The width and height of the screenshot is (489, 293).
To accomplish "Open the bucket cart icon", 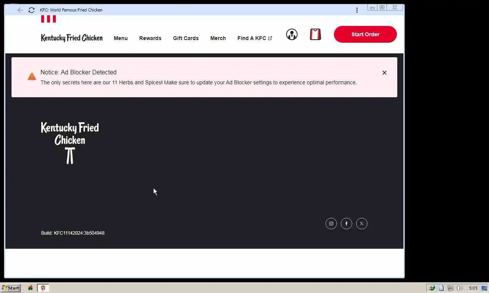I will tap(315, 34).
